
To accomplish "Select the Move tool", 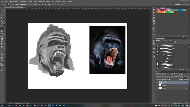I will tap(2, 10).
